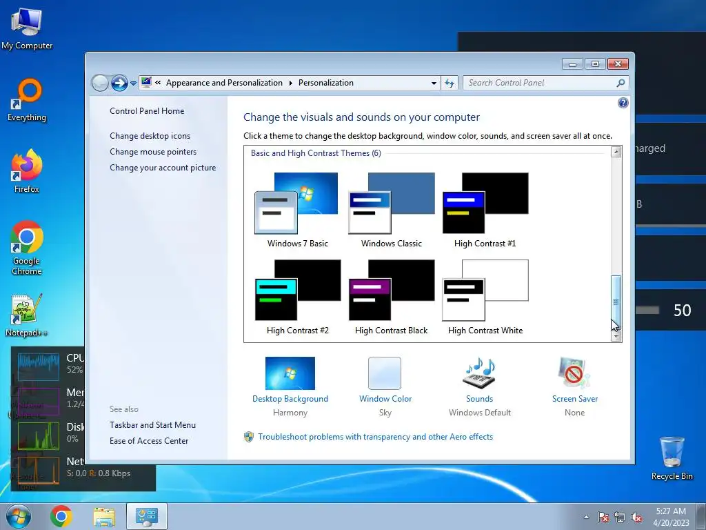Expand the breadcrumb chevron before Appearance

coord(158,83)
